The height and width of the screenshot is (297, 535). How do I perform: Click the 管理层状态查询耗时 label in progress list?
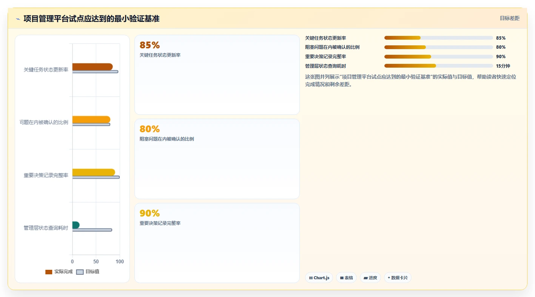point(325,66)
